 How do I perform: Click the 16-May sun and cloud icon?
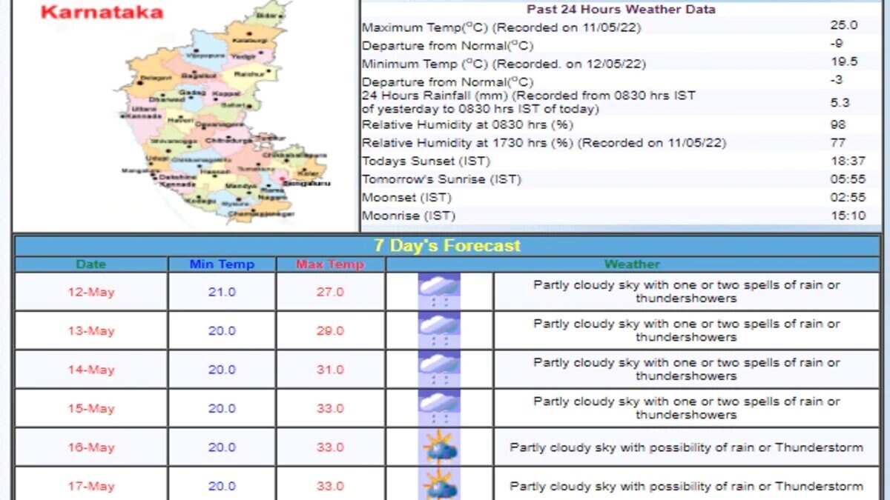(439, 447)
